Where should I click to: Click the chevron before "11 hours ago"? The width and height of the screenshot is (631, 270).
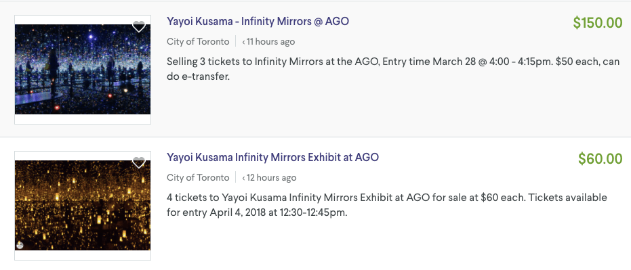pyautogui.click(x=243, y=42)
